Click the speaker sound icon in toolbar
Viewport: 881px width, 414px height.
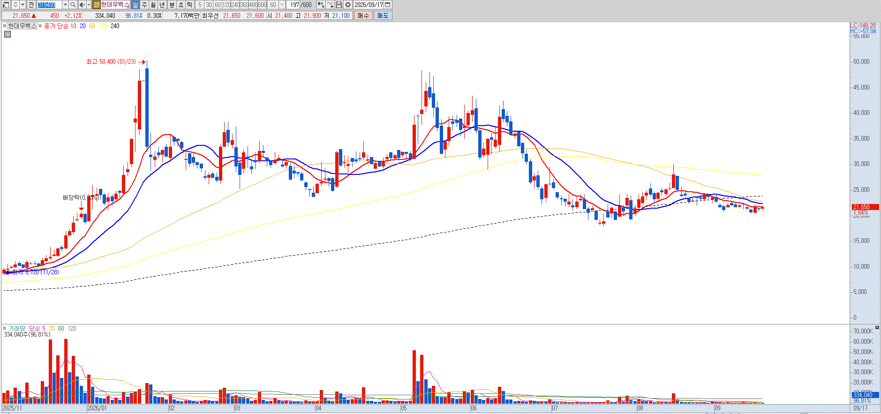tap(82, 5)
